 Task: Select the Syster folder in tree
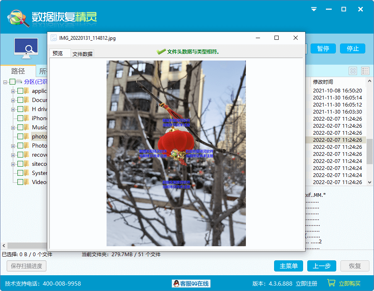pos(39,173)
